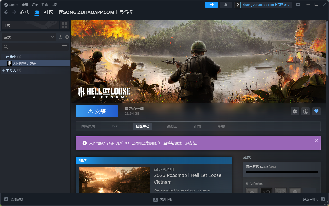The image size is (329, 206).
Task: Open the 2026 Roadmap news thumbnail
Action: [x=114, y=180]
